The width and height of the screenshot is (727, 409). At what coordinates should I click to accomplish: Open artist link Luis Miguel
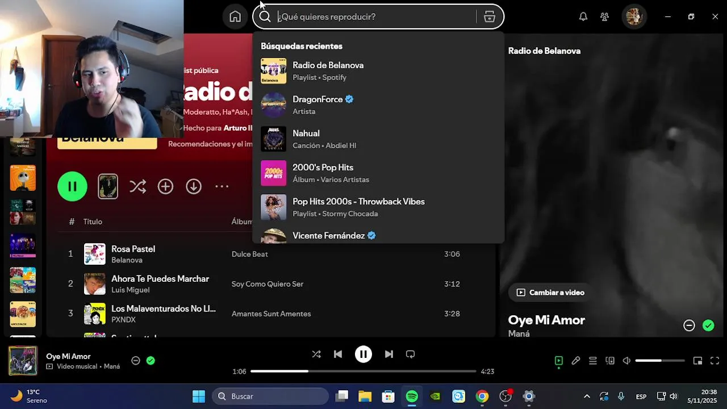click(x=131, y=290)
